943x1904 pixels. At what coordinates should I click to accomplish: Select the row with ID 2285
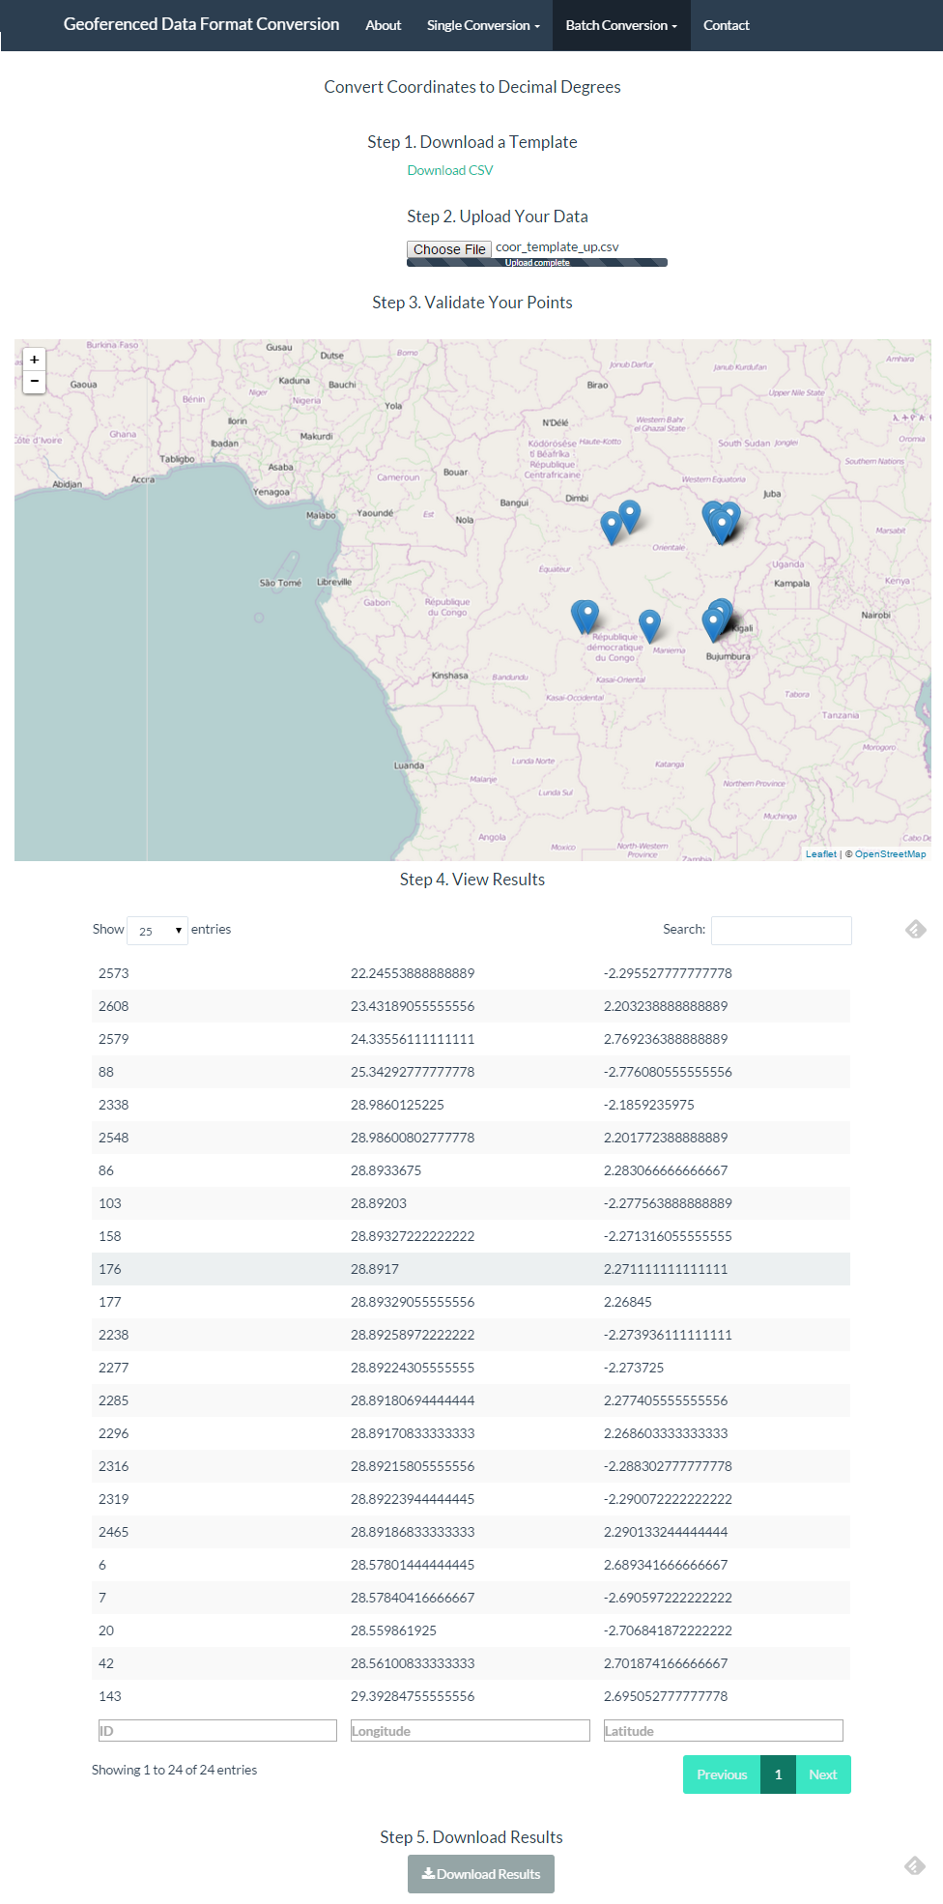pos(471,1400)
